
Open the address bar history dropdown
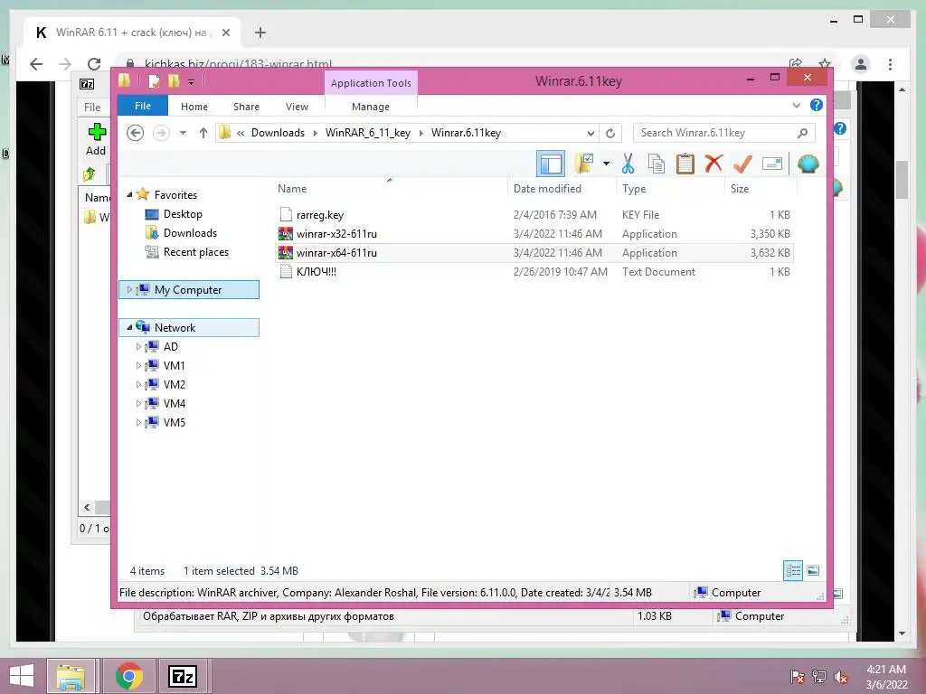coord(590,133)
